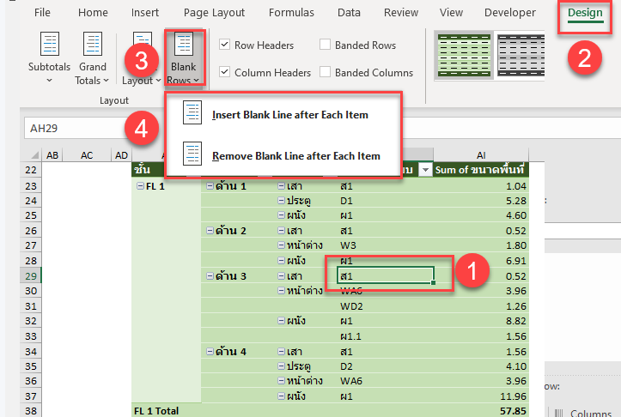621x417 pixels.
Task: Collapse the ด้าน 4 row group
Action: click(210, 352)
